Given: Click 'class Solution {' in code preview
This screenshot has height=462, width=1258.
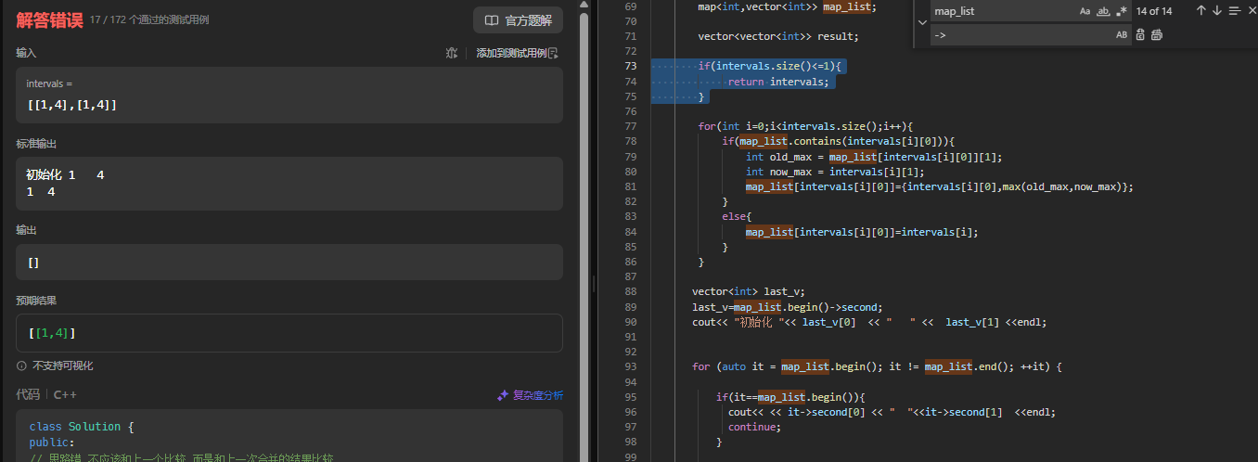Looking at the screenshot, I should point(82,427).
